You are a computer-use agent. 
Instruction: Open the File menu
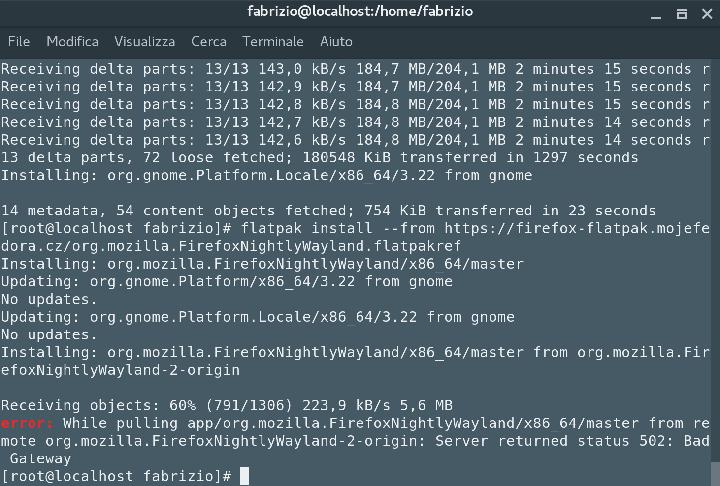[x=18, y=42]
